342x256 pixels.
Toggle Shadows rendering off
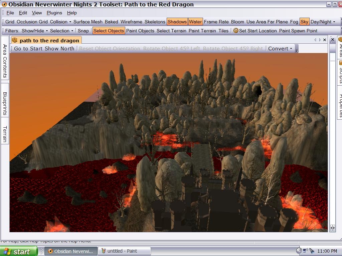pos(177,22)
